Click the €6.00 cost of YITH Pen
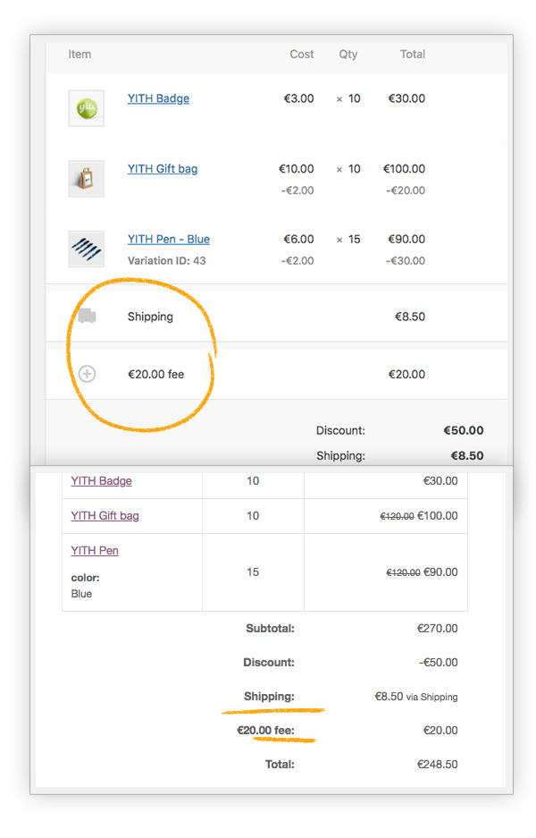 299,240
